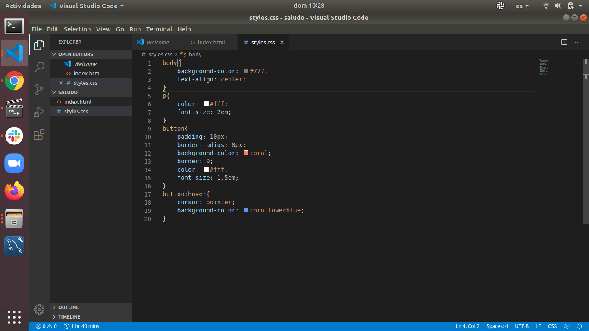589x331 pixels.
Task: Click Actividades in the top bar
Action: (23, 6)
